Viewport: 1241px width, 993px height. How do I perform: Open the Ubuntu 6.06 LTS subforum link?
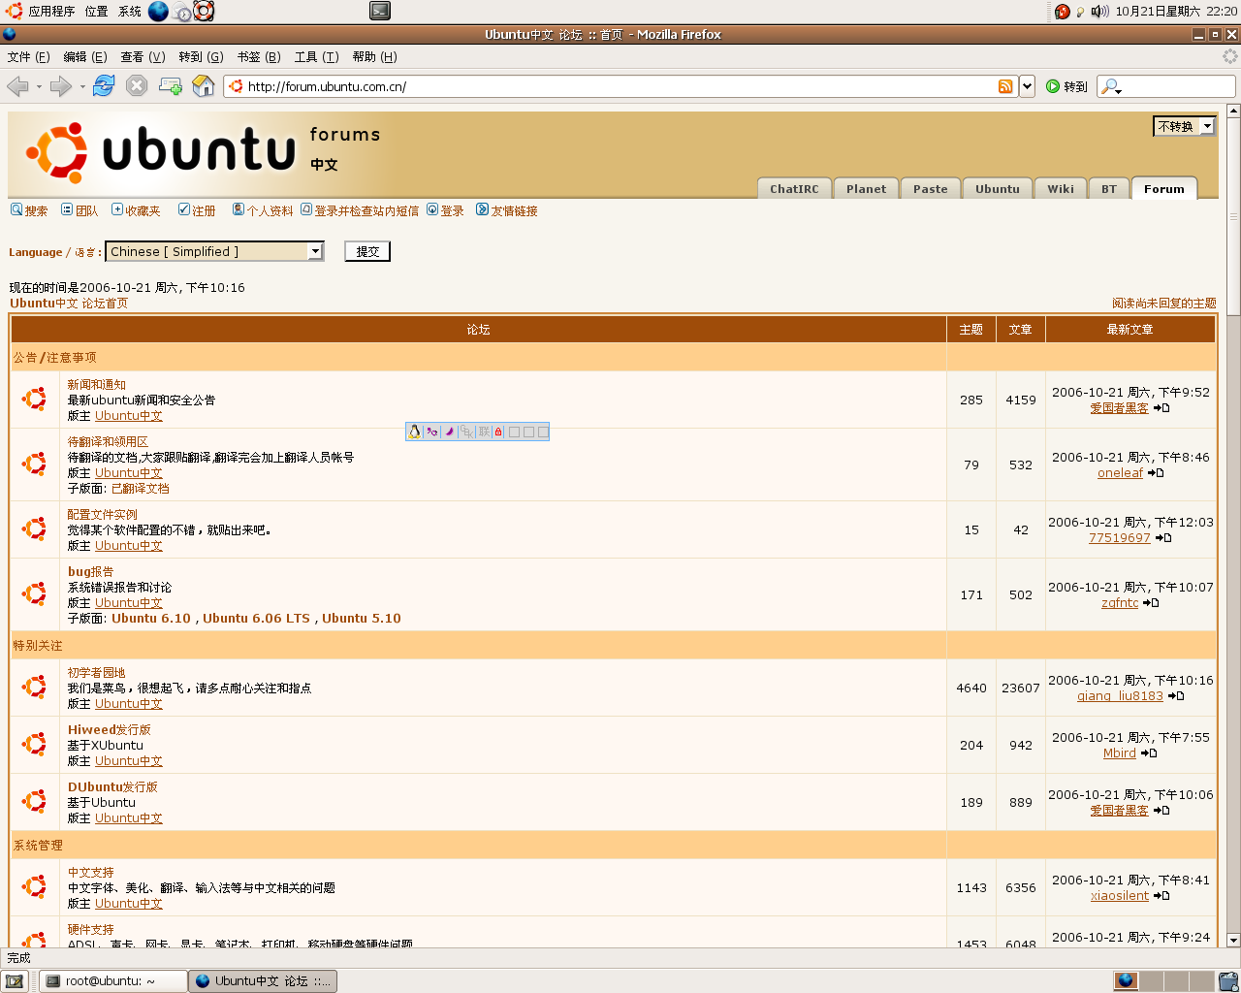click(x=256, y=619)
